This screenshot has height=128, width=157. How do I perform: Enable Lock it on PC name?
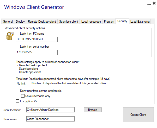coord(18,34)
